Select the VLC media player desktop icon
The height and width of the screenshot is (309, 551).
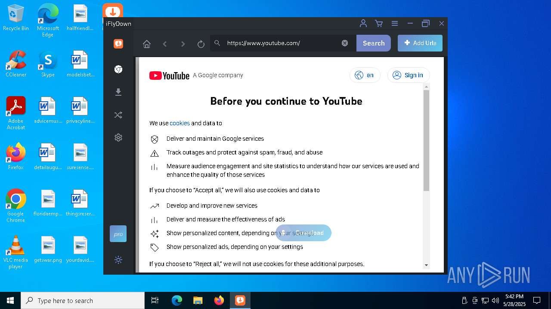16,252
